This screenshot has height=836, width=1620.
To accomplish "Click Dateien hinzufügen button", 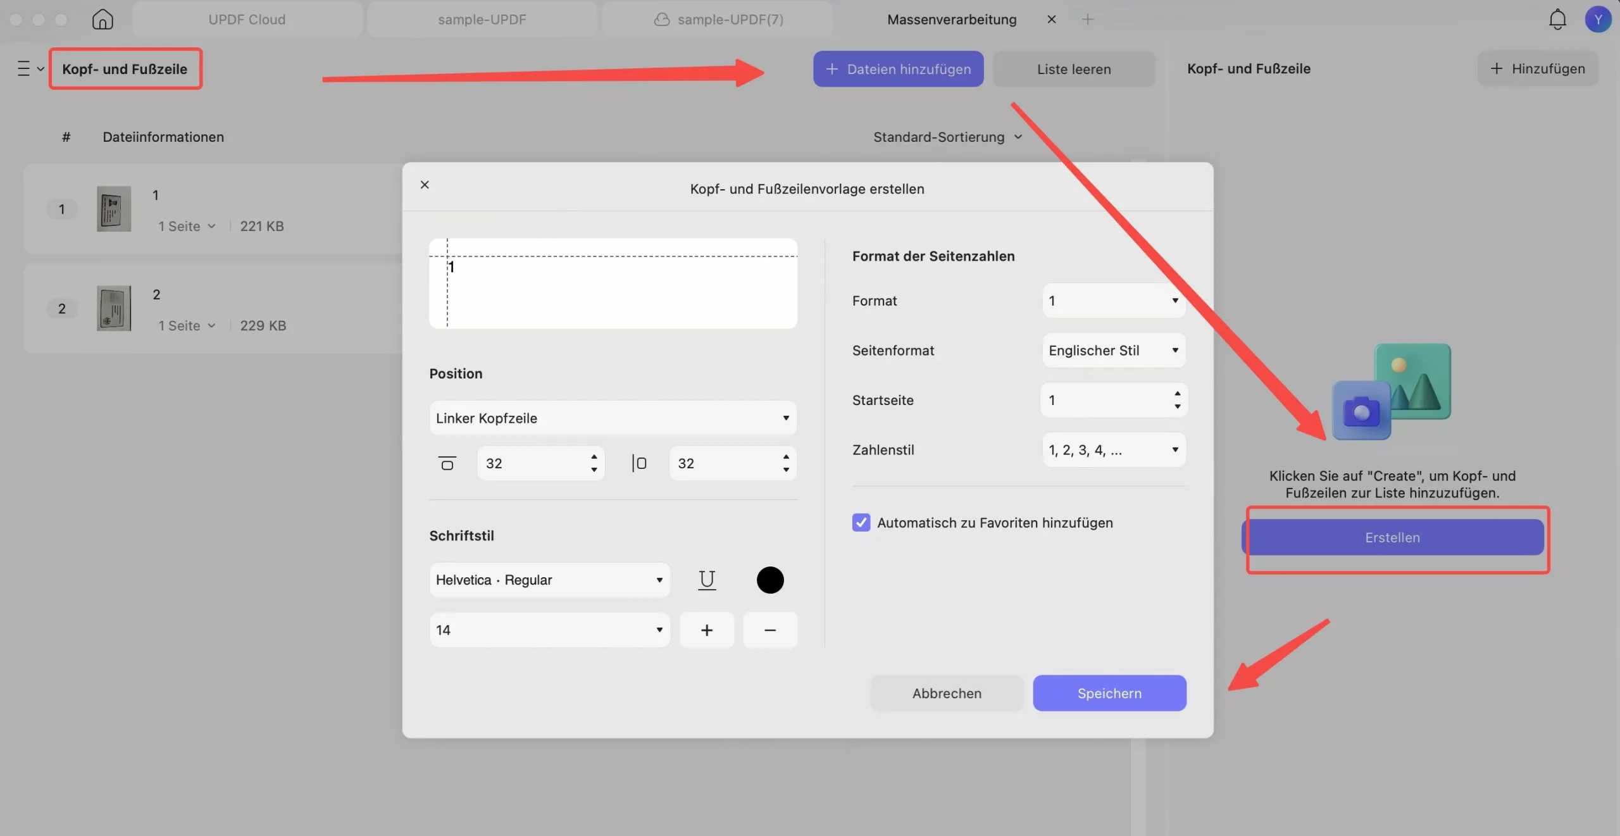I will pyautogui.click(x=898, y=68).
